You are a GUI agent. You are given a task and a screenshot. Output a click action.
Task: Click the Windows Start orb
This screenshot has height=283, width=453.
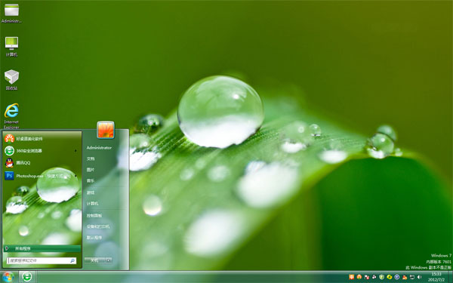8,277
